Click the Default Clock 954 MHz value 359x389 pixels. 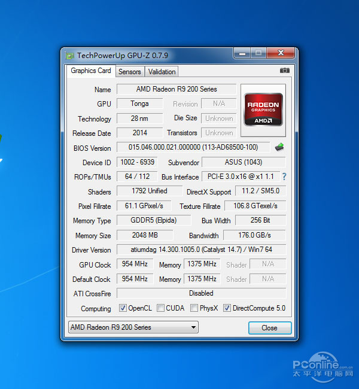pos(135,279)
